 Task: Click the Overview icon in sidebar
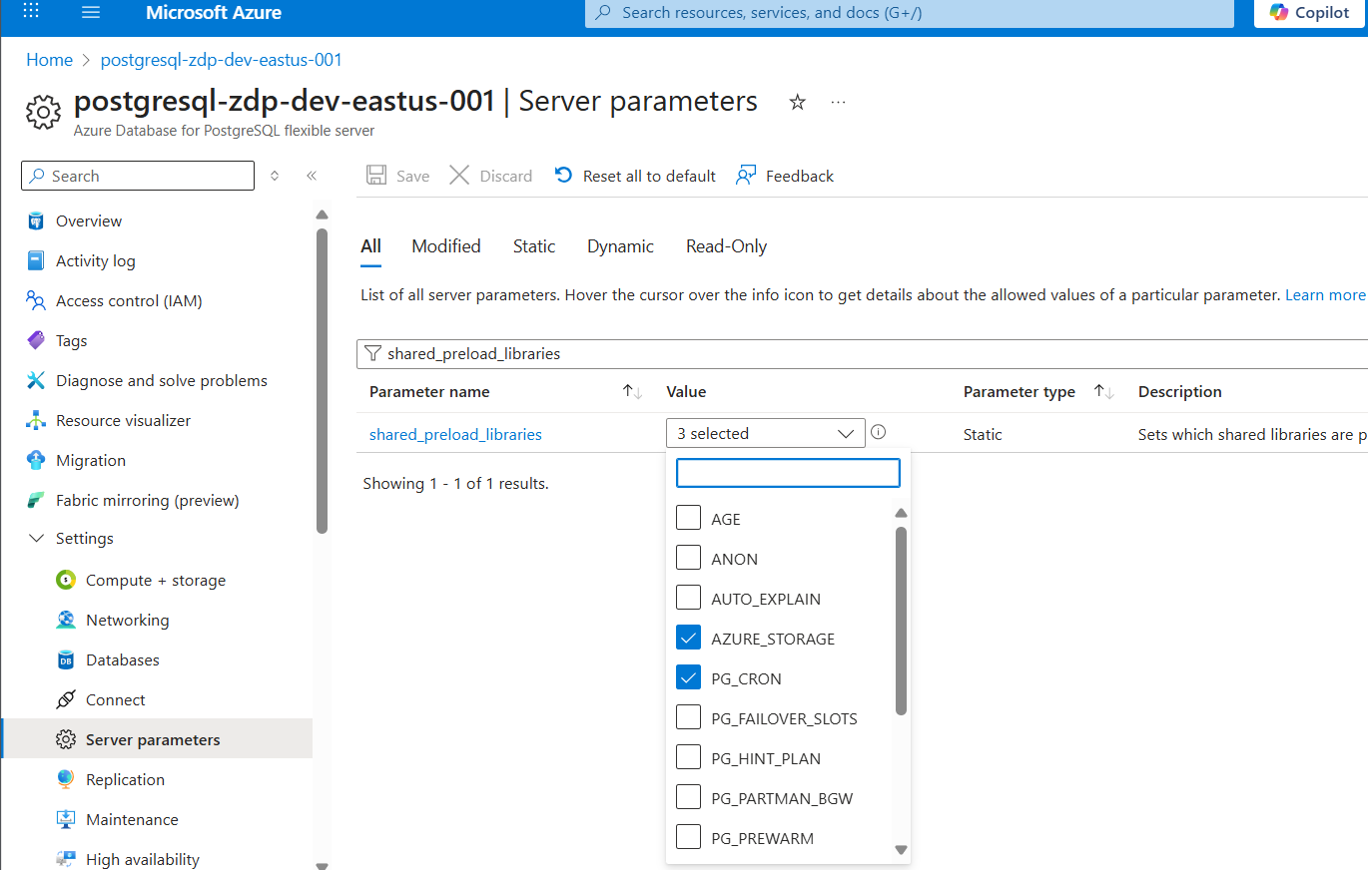[x=36, y=221]
